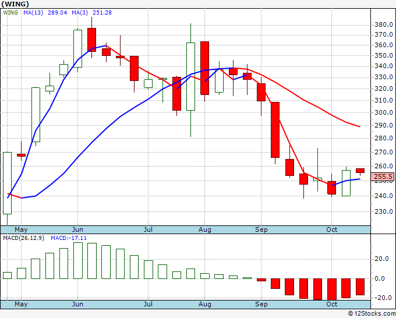This screenshot has width=396, height=318.
Task: Click the last red candlestick near 255.5
Action: pos(360,171)
